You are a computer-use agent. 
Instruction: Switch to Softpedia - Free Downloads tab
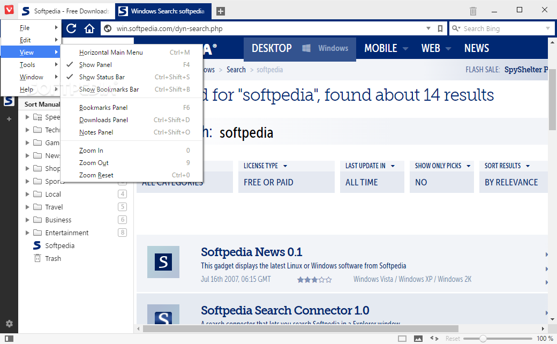(66, 11)
